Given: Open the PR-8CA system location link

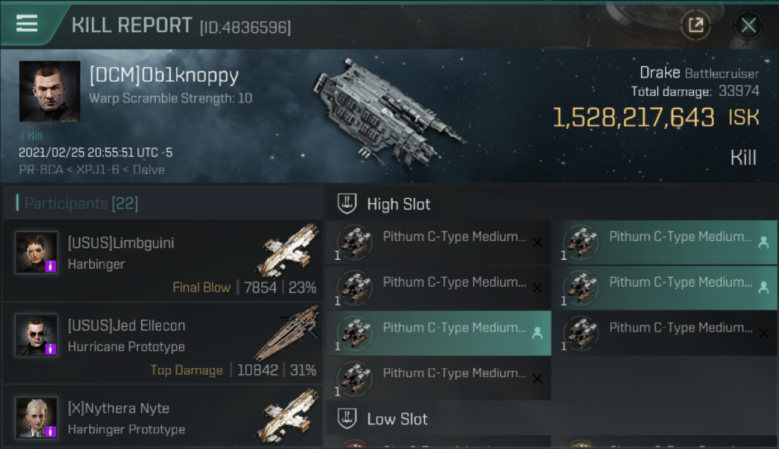Looking at the screenshot, I should pos(35,169).
